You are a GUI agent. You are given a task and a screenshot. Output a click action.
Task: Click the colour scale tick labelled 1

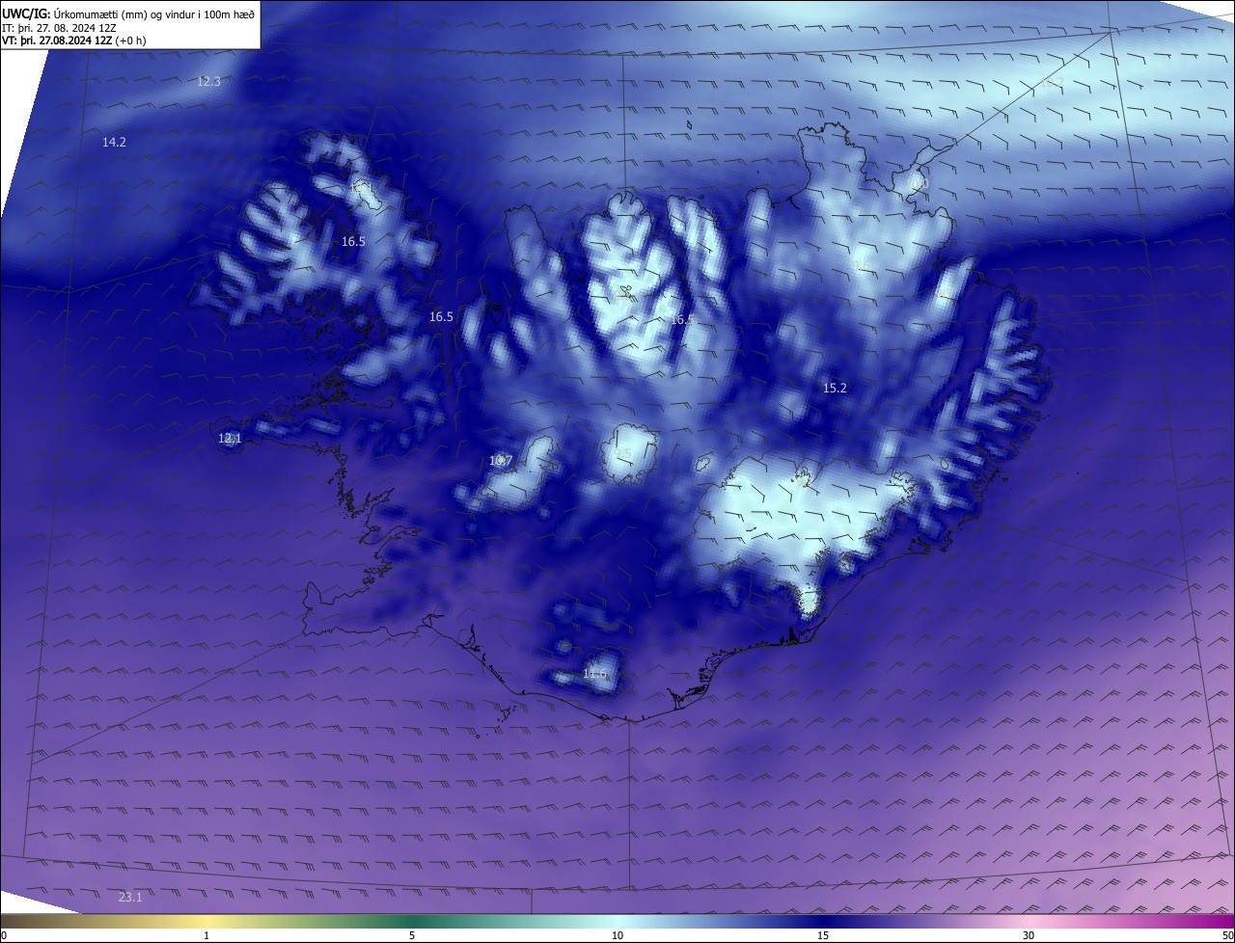tap(206, 935)
